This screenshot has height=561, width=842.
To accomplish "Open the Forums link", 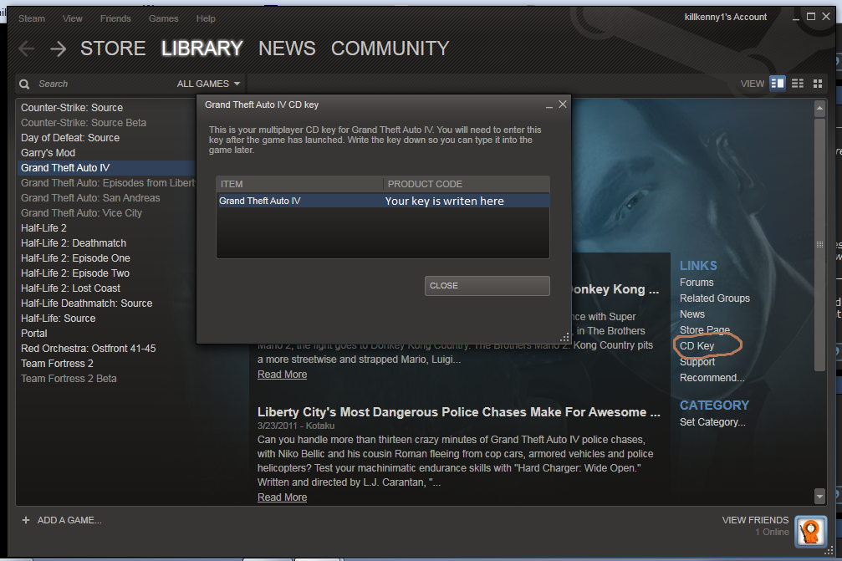I will 697,283.
